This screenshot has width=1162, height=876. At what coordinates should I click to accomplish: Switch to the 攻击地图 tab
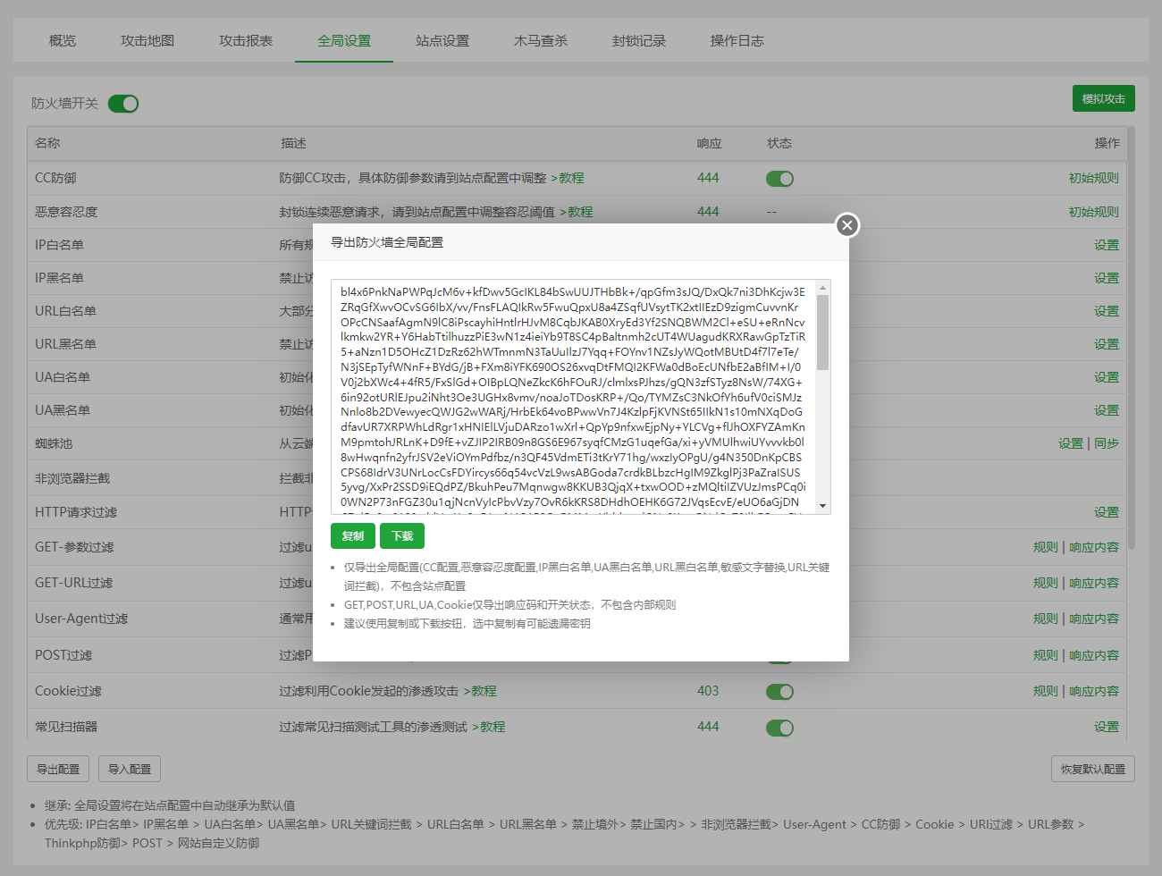click(147, 41)
